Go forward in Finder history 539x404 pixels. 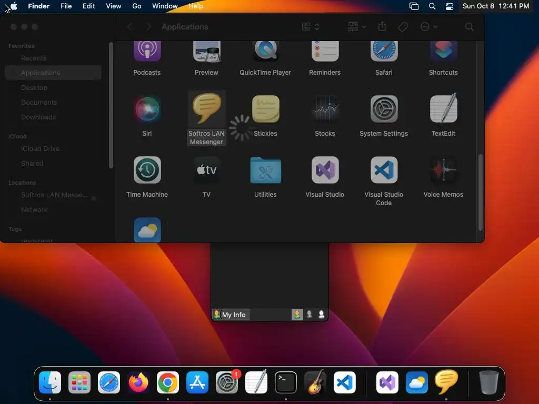tap(149, 27)
